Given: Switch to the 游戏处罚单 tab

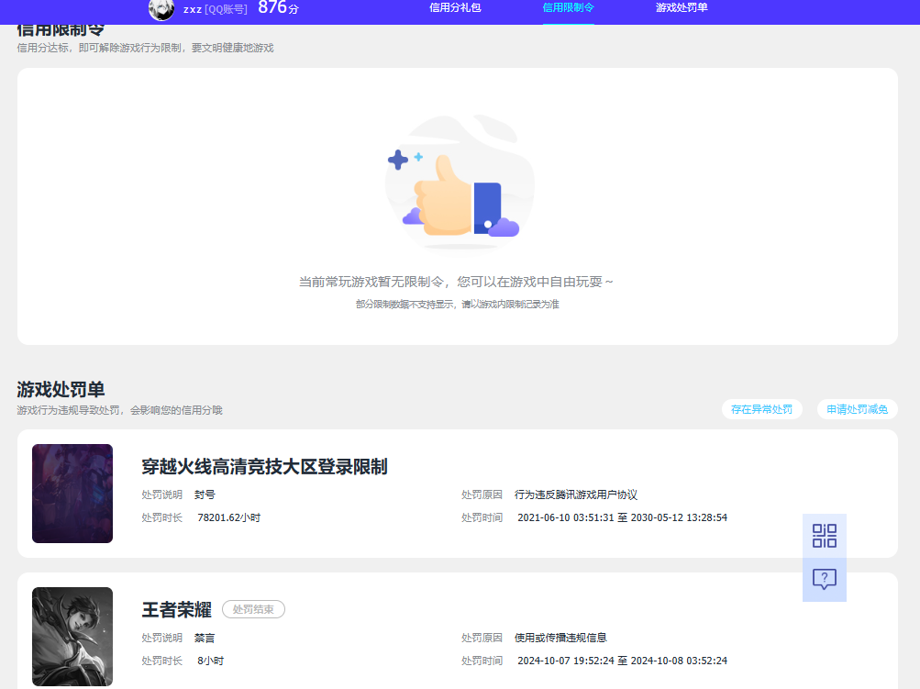Looking at the screenshot, I should coord(682,7).
